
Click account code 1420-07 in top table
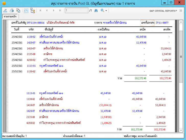click(31, 43)
